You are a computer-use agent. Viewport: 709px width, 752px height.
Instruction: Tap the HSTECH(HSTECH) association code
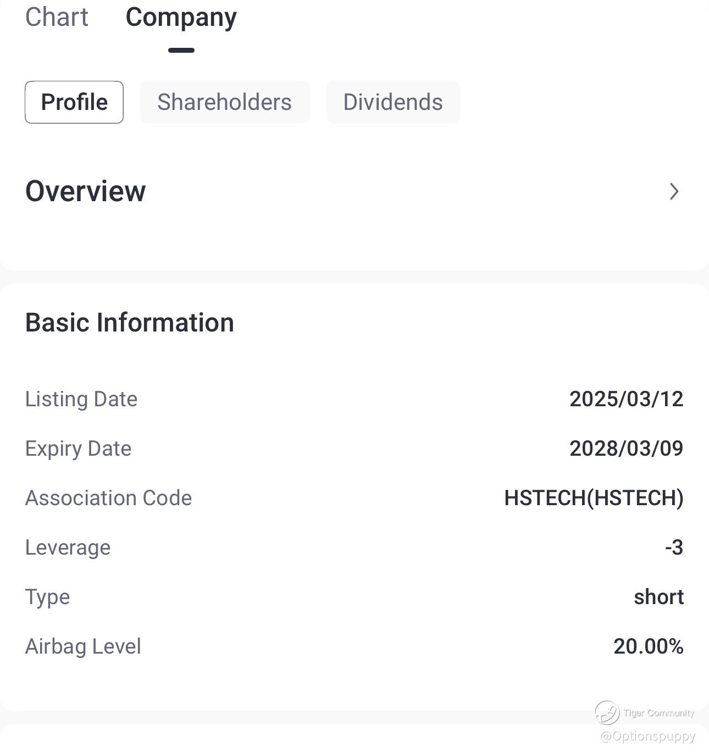pyautogui.click(x=594, y=498)
